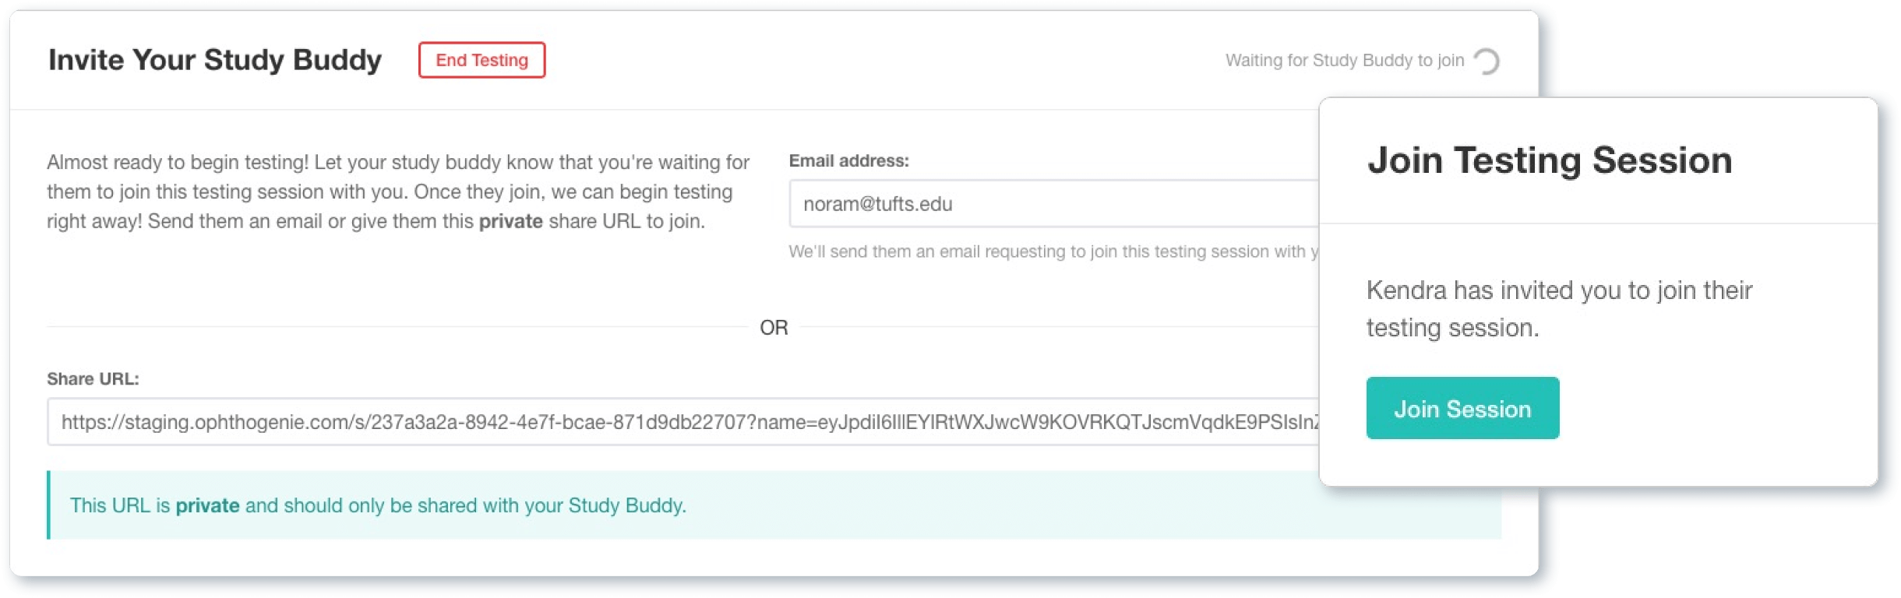This screenshot has width=1901, height=598.
Task: Click the 'Waiting for Study Buddy to join' status
Action: 1344,61
